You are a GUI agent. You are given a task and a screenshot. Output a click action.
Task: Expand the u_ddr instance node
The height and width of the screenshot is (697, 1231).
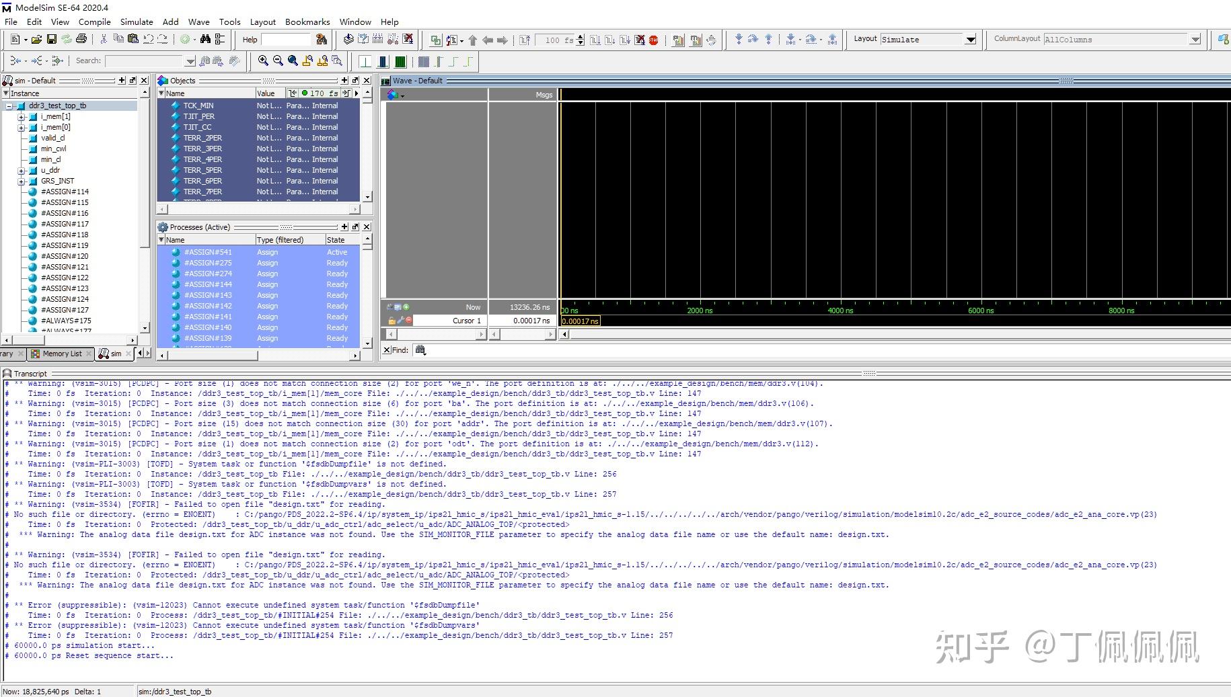(x=21, y=170)
